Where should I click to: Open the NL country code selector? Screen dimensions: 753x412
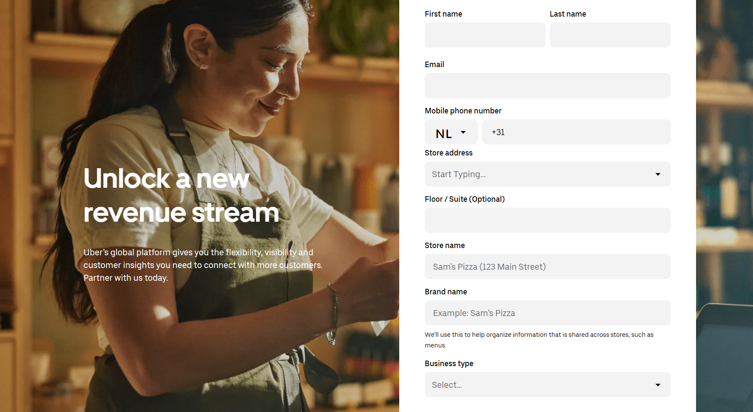coord(451,133)
